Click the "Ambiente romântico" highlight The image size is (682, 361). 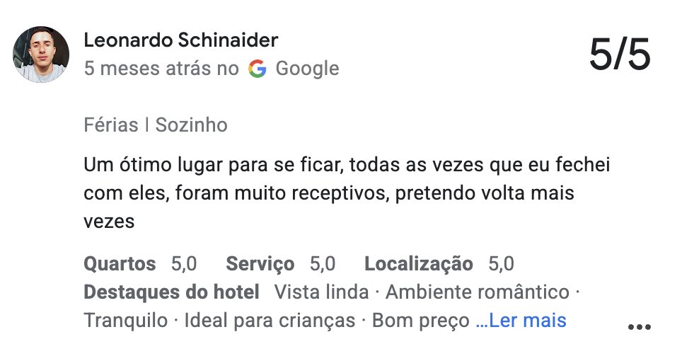coord(478,292)
